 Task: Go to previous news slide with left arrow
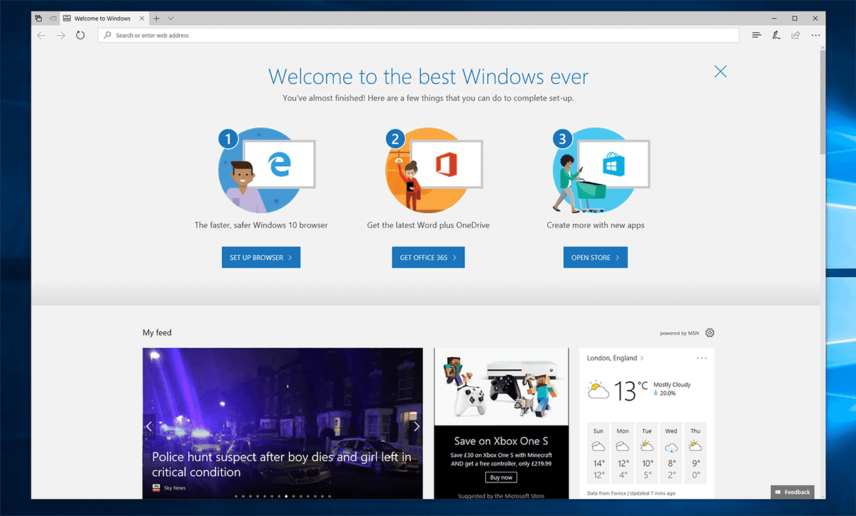(149, 426)
